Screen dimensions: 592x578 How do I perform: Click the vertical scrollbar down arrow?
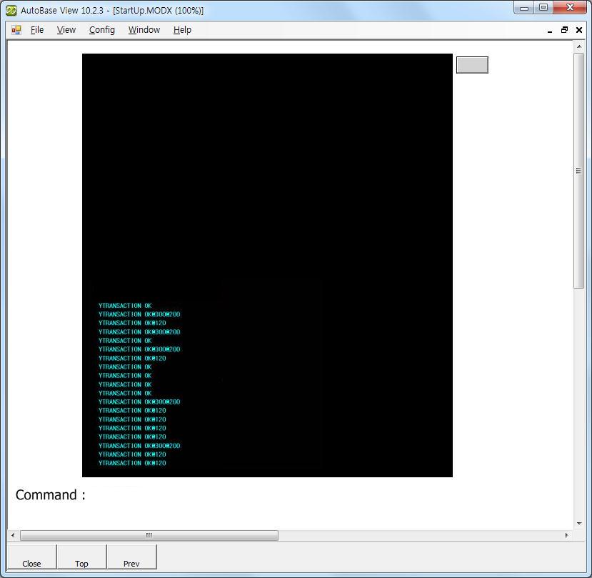[578, 524]
